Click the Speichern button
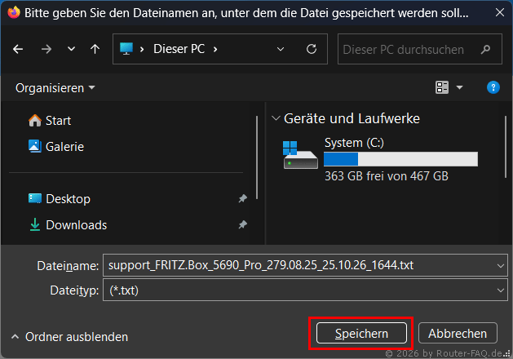The width and height of the screenshot is (513, 359). (x=361, y=333)
